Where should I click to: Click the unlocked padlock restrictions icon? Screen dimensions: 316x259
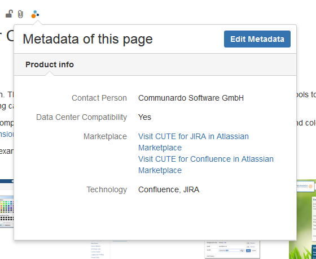click(9, 14)
